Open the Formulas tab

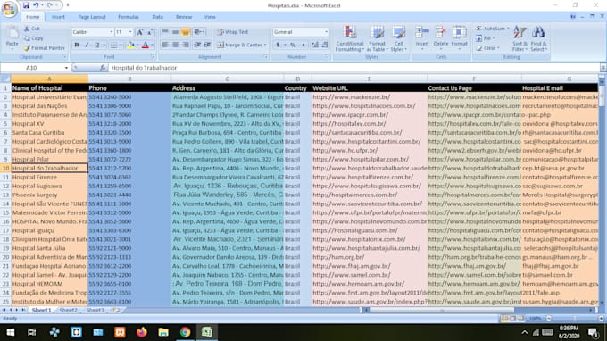[129, 17]
